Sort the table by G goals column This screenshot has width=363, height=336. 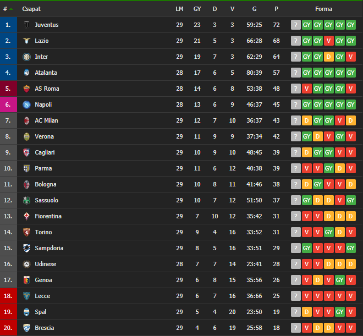click(254, 9)
